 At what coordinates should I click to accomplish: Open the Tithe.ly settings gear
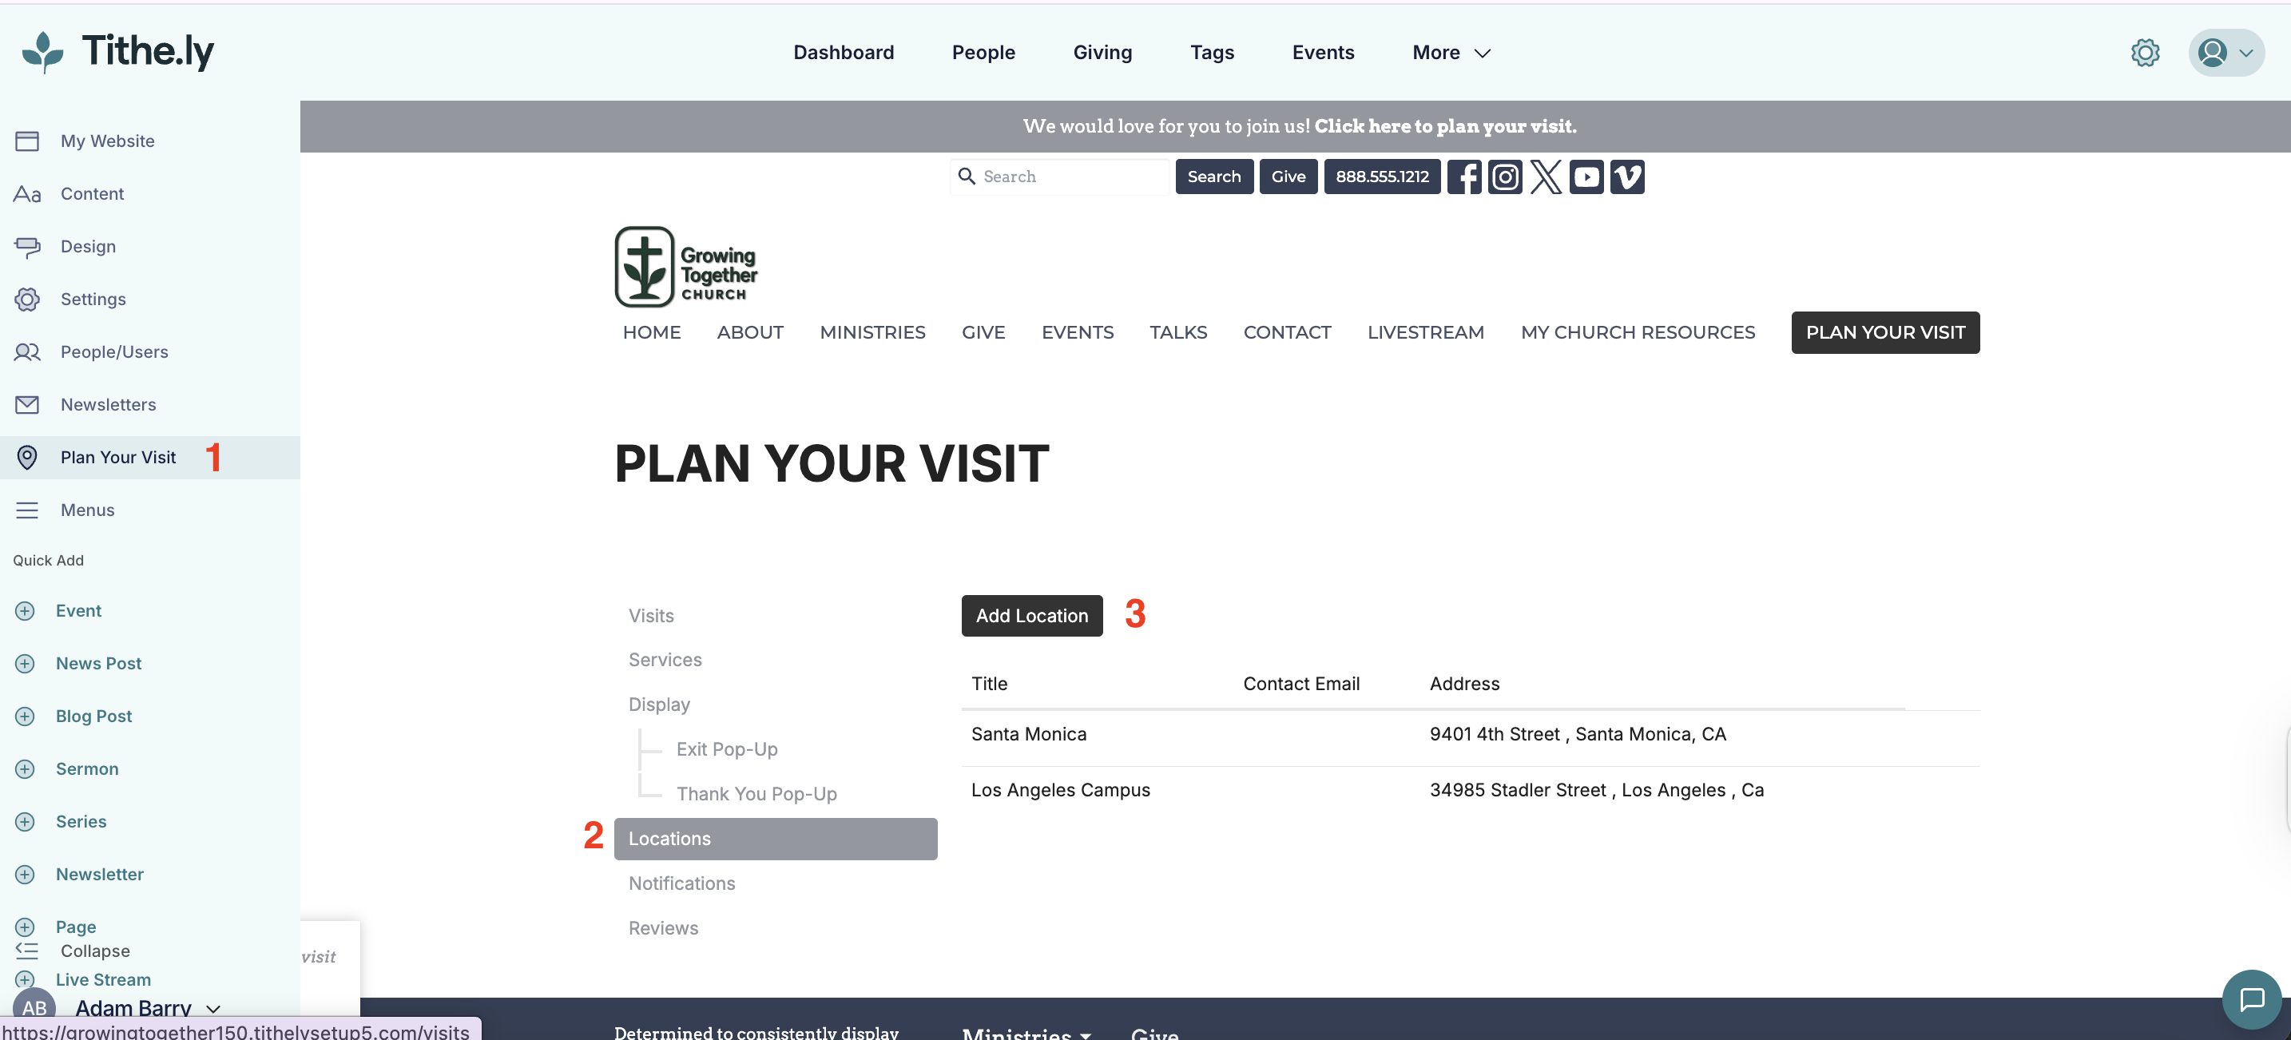pyautogui.click(x=2144, y=53)
